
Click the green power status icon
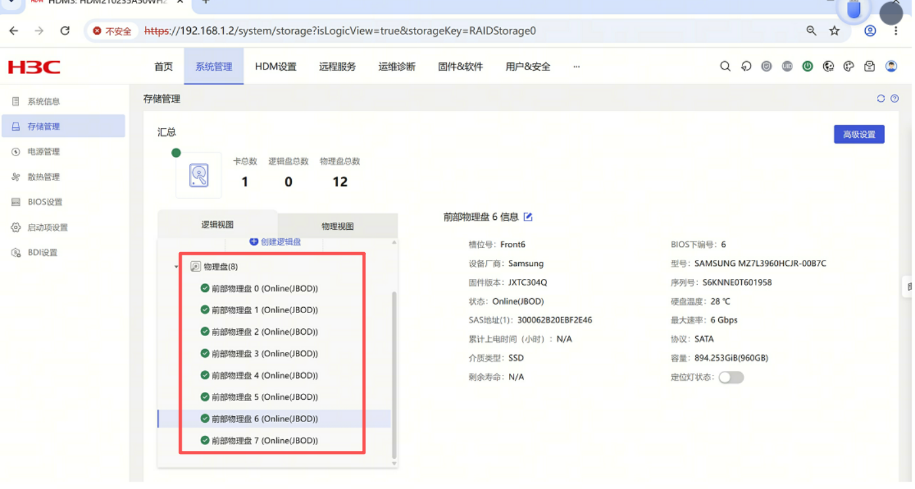(807, 66)
